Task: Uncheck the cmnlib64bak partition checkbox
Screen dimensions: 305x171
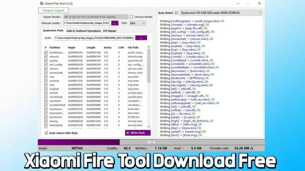Action: 46,105
